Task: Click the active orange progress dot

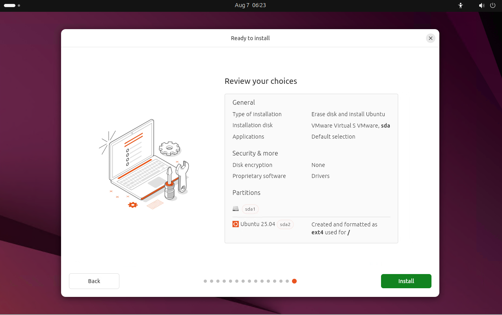Action: coord(294,281)
